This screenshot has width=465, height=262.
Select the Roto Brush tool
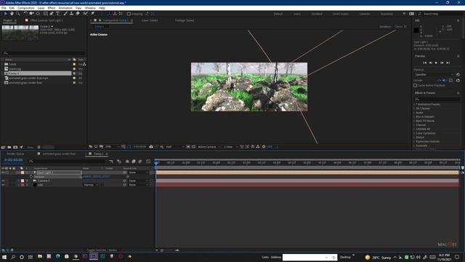[86, 14]
